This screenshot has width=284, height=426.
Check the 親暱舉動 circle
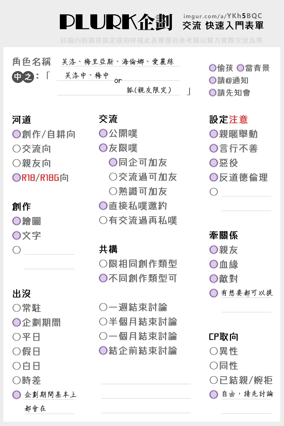pyautogui.click(x=214, y=134)
